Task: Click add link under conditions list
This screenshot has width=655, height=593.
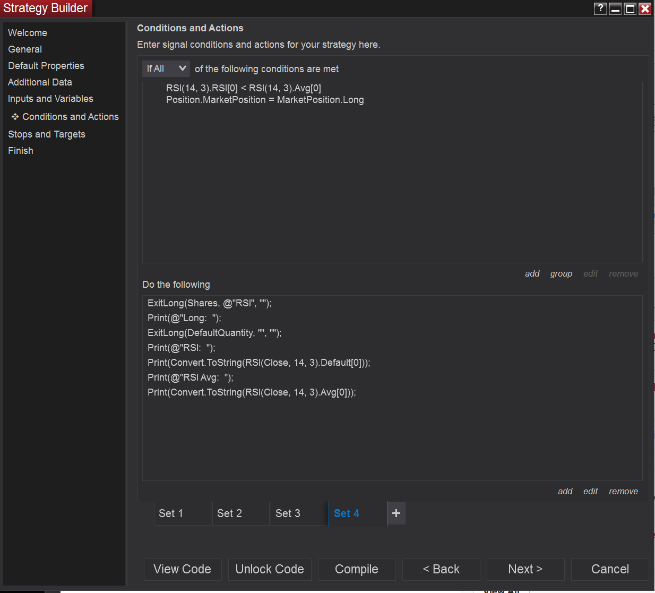Action: pos(532,274)
